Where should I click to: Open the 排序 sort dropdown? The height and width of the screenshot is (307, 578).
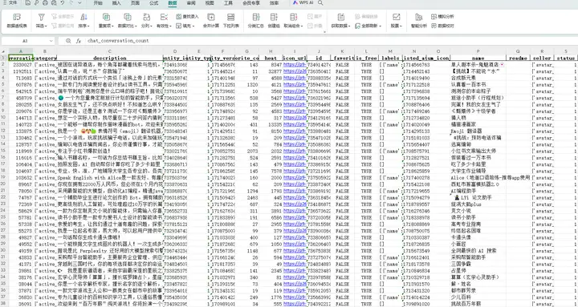pos(83,26)
